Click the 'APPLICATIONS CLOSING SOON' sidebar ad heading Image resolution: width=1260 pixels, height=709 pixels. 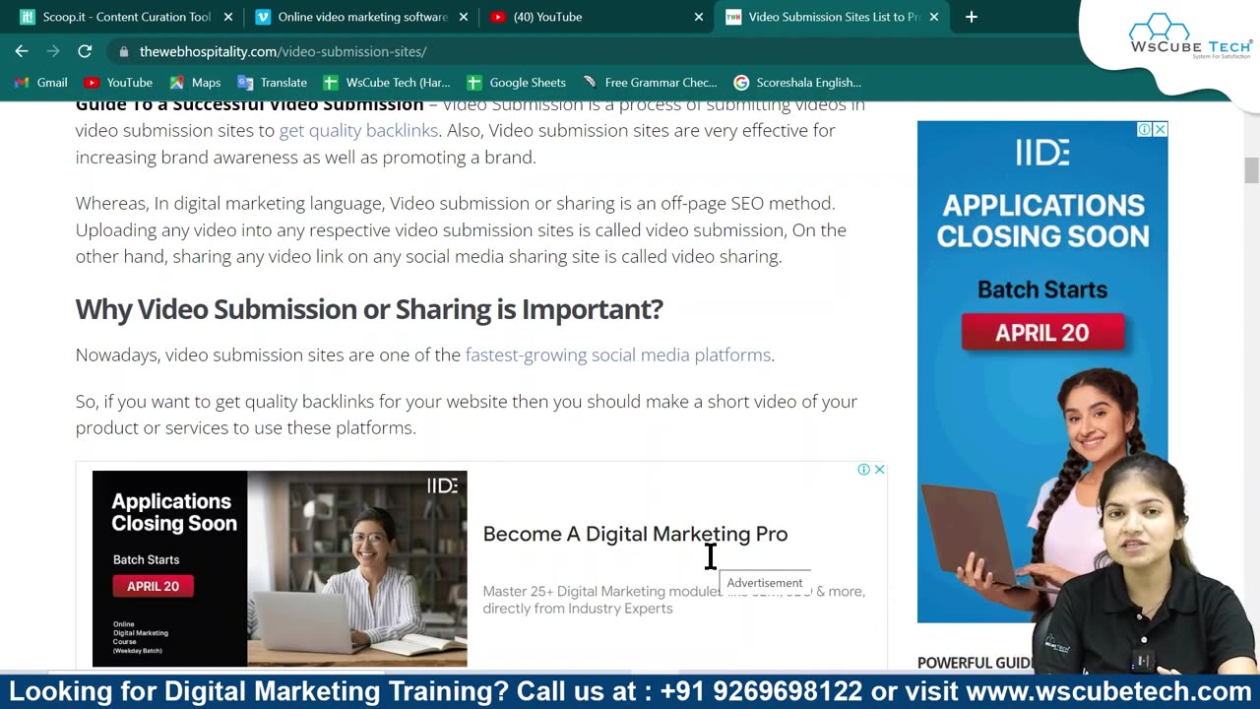pyautogui.click(x=1042, y=221)
